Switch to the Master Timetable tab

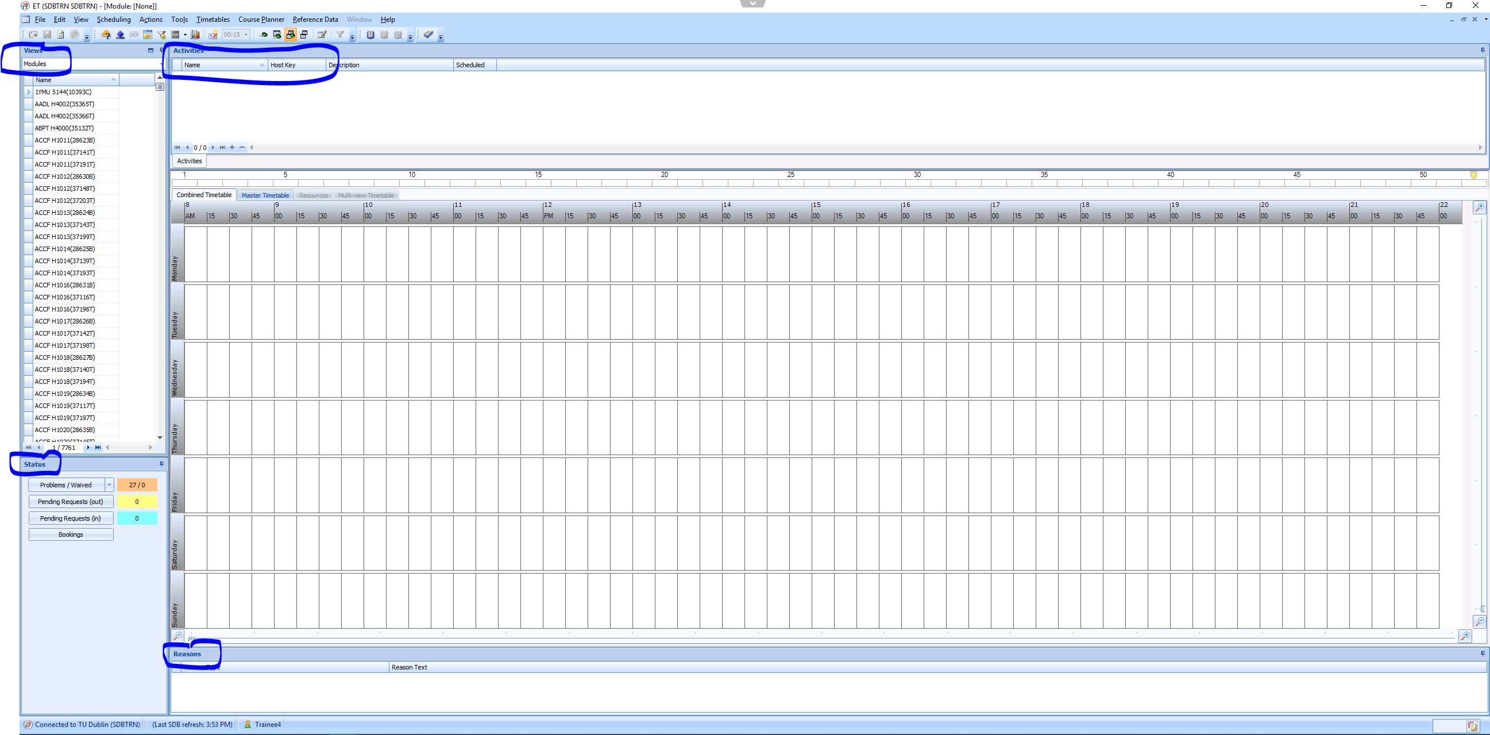click(x=265, y=195)
